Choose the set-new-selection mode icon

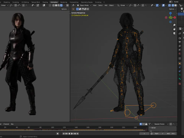(x=77, y=9)
